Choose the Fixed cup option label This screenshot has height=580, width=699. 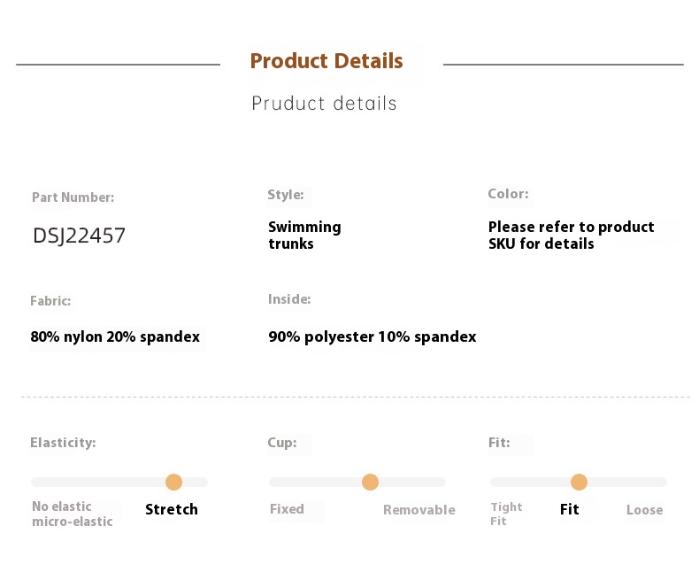[287, 509]
